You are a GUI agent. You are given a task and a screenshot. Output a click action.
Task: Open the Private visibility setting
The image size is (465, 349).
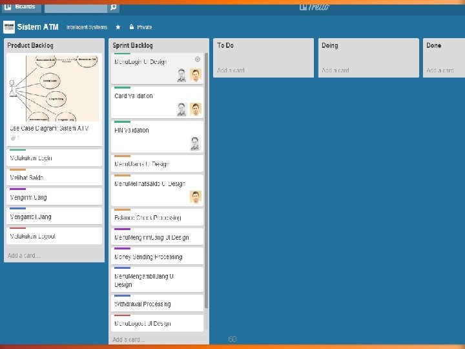click(141, 27)
